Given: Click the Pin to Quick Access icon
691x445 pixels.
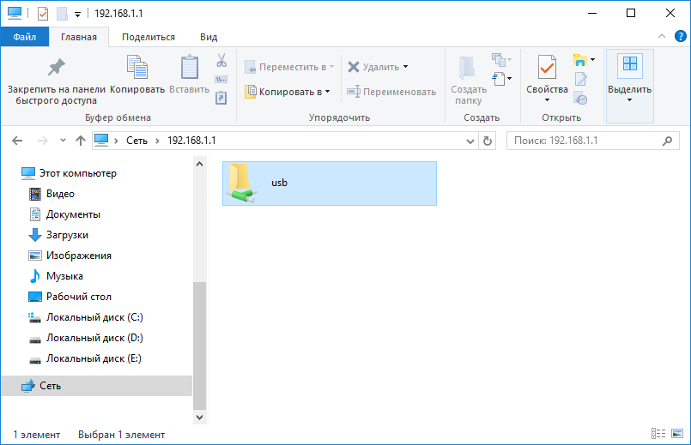Looking at the screenshot, I should pyautogui.click(x=56, y=68).
